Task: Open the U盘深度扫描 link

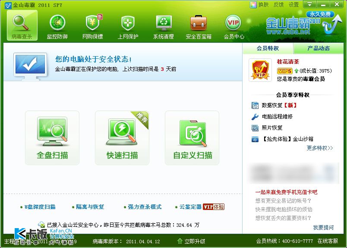Action: [x=40, y=207]
